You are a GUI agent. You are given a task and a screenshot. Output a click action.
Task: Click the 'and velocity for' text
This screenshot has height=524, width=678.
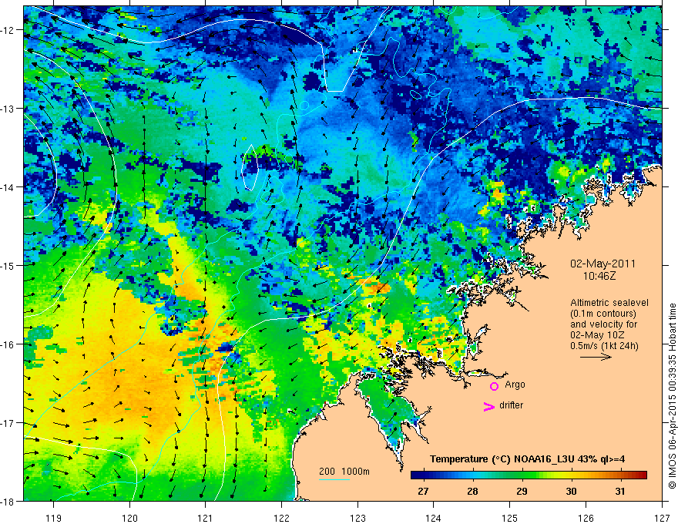[x=603, y=324]
